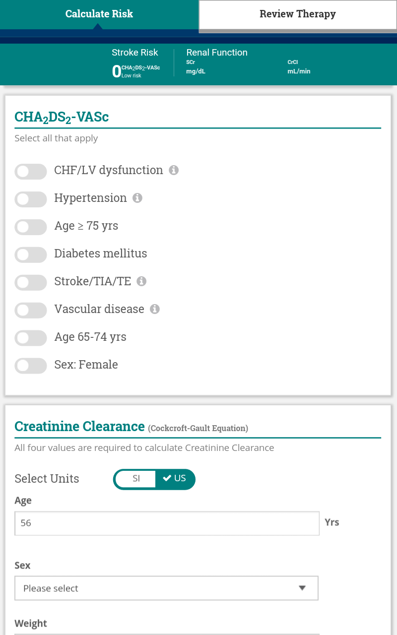Select US units option
Viewport: 397px width, 635px height.
175,479
